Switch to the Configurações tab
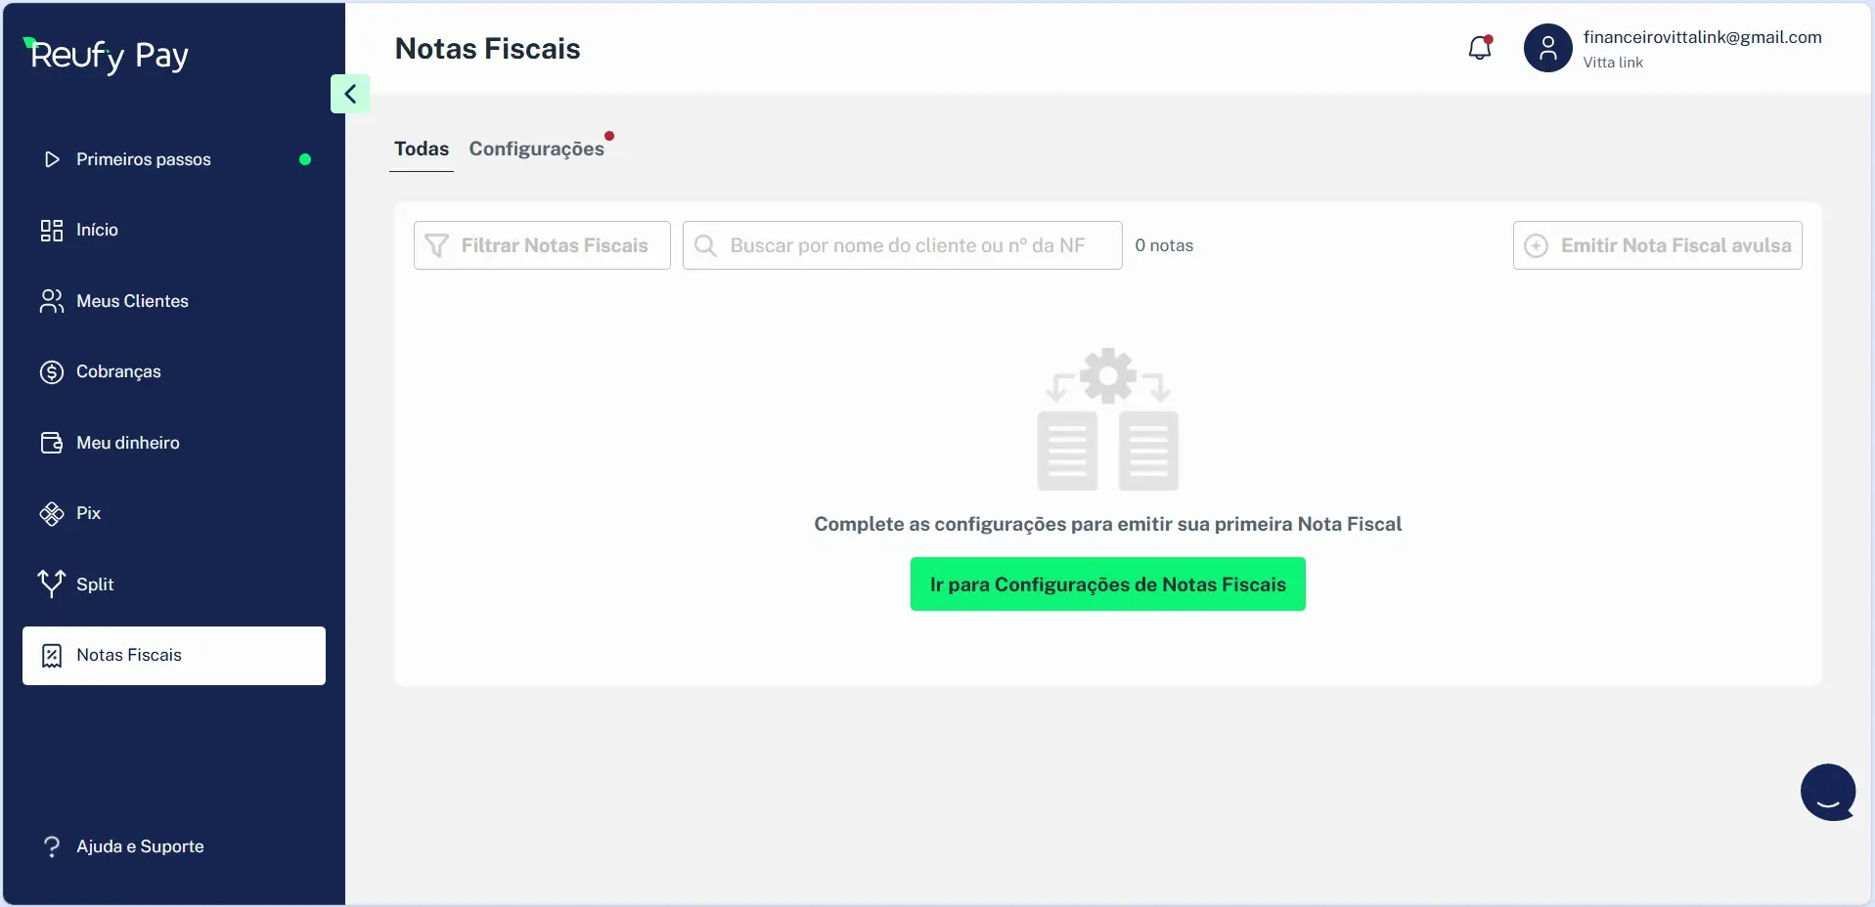Image resolution: width=1875 pixels, height=907 pixels. [536, 149]
